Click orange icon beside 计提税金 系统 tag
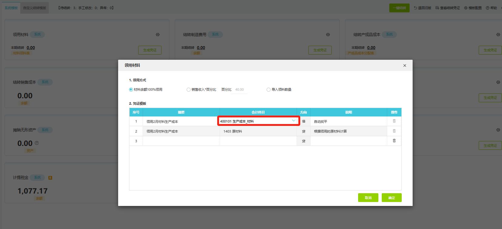The image size is (502, 229). pyautogui.click(x=50, y=178)
